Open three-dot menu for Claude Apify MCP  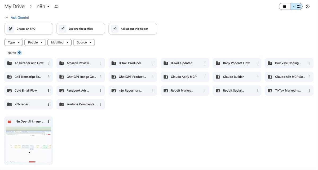(205, 77)
